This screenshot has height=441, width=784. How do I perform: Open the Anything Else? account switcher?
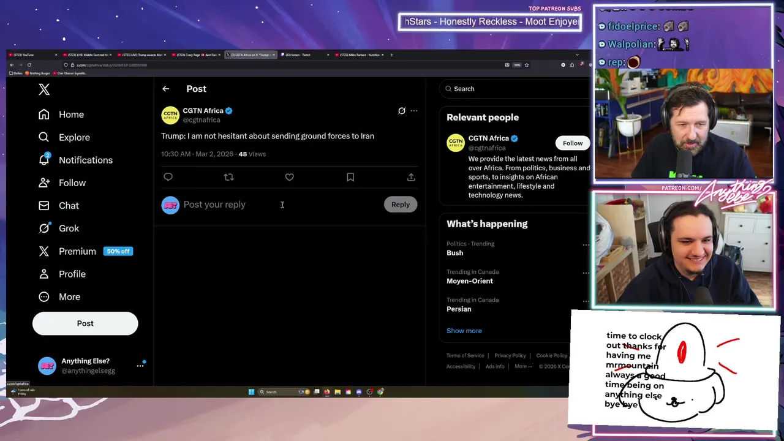[91, 366]
